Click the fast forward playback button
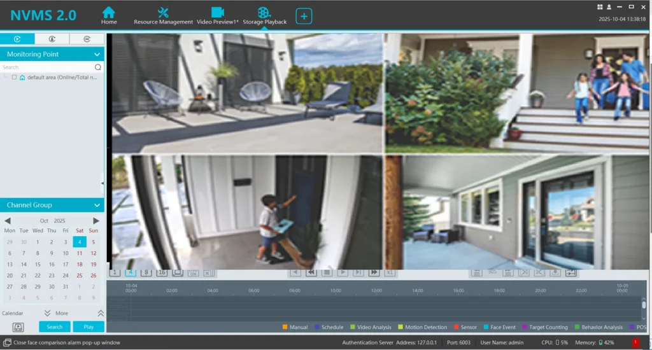 click(374, 272)
